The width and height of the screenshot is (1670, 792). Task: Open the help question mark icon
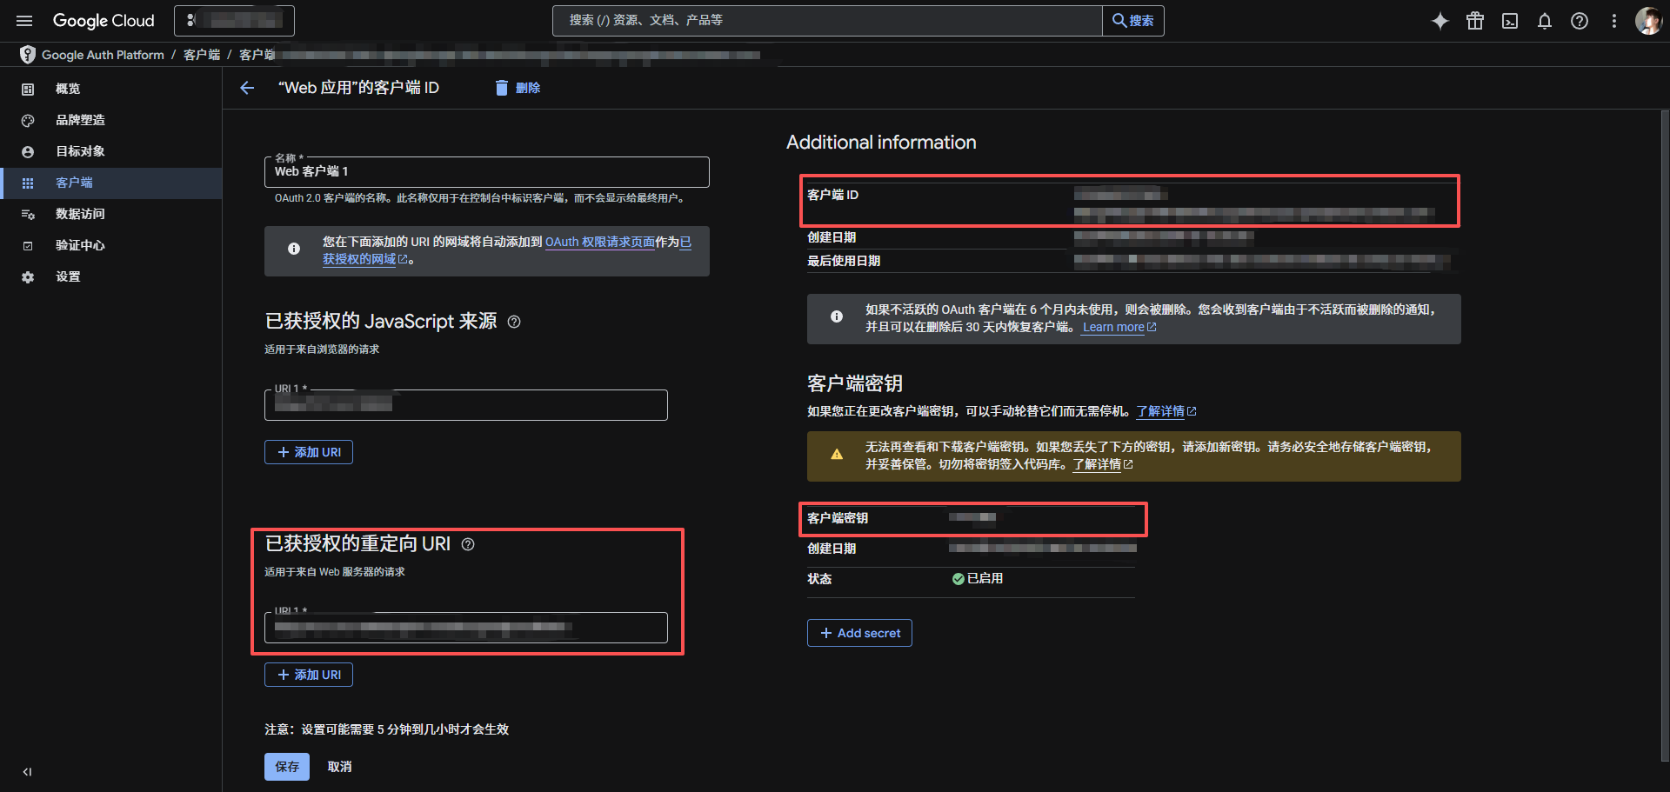point(1580,21)
